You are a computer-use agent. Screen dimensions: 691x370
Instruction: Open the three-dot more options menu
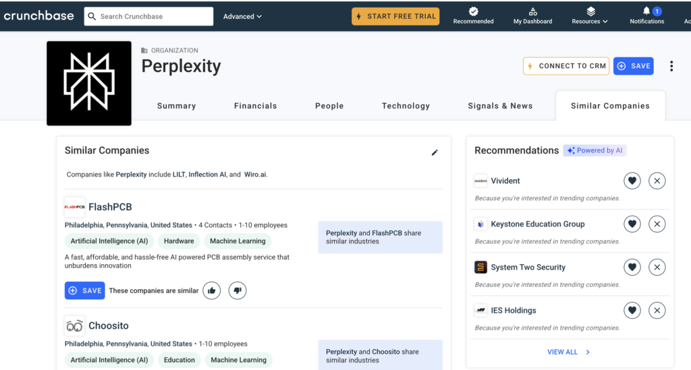pos(671,66)
